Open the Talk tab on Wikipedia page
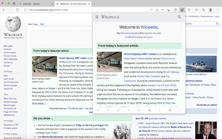This screenshot has width=222, height=139. click(x=42, y=24)
